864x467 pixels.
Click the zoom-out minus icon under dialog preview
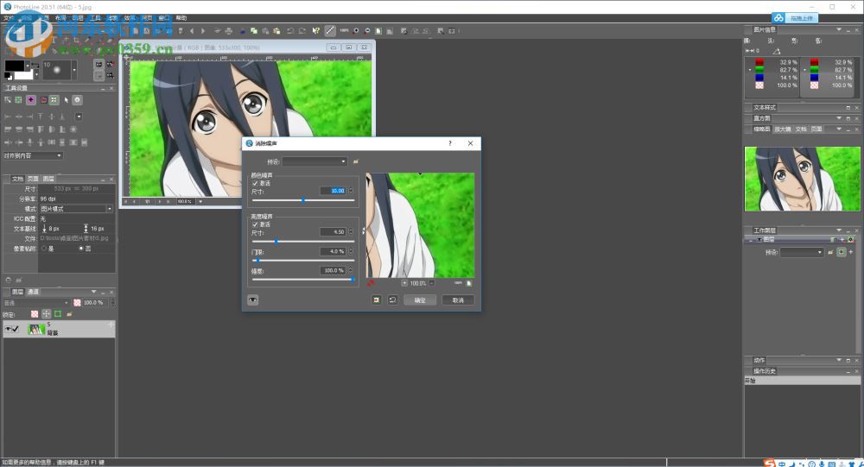tap(431, 282)
